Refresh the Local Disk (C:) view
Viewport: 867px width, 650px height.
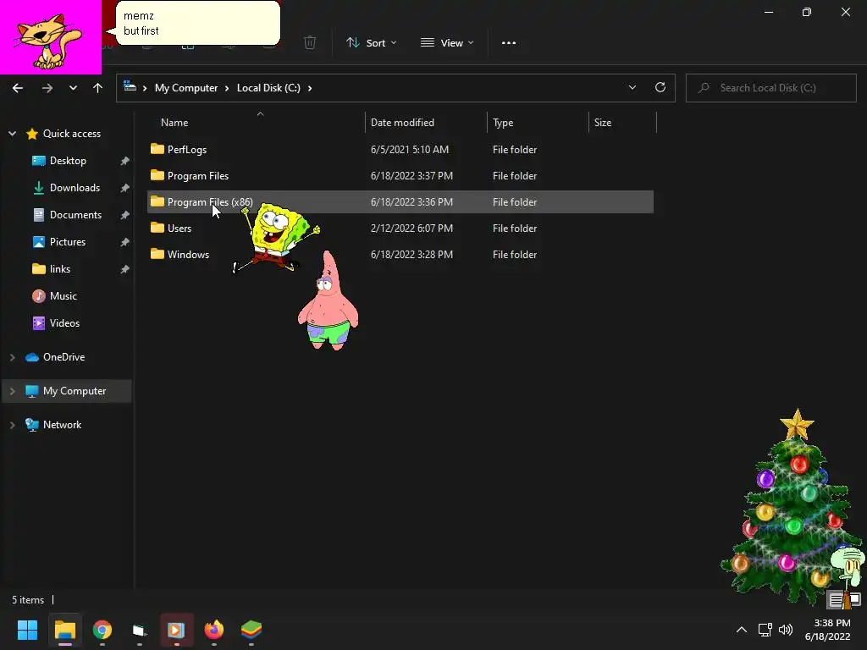[x=660, y=87]
